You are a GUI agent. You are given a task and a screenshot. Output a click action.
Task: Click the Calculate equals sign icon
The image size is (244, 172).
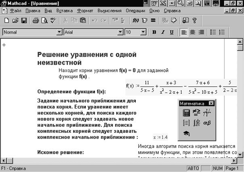153,20
